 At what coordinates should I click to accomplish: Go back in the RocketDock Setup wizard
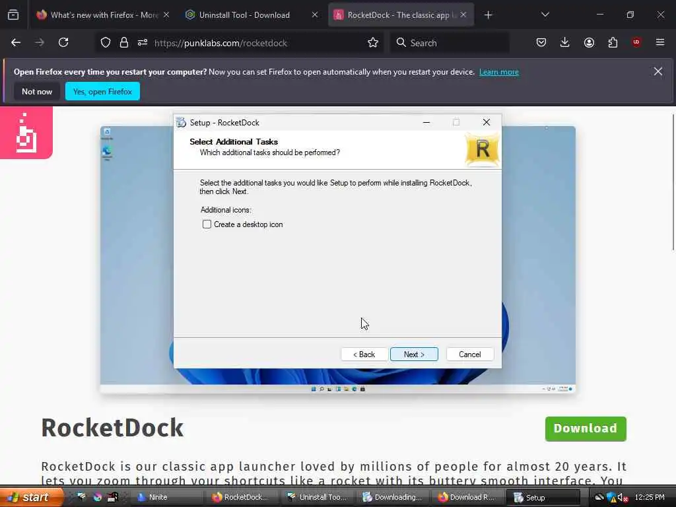click(364, 355)
